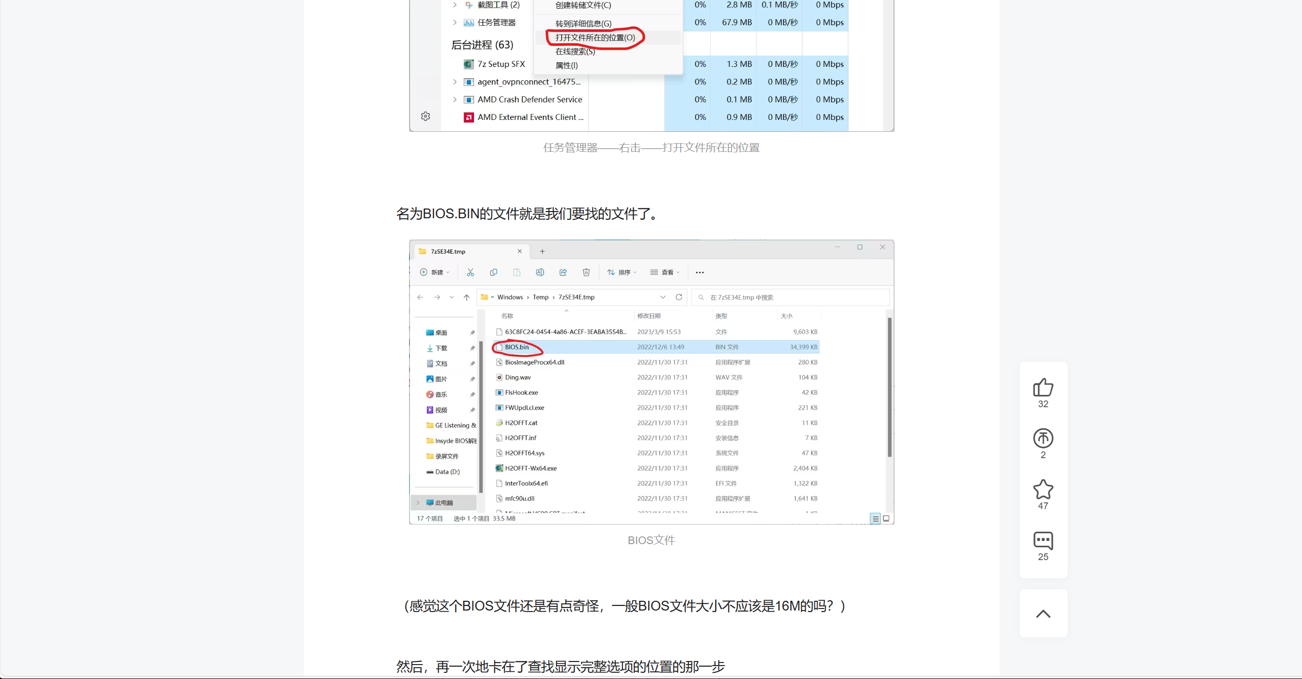Screen dimensions: 1302x679
Task: Expand the 此电脑 tree node
Action: (x=418, y=502)
